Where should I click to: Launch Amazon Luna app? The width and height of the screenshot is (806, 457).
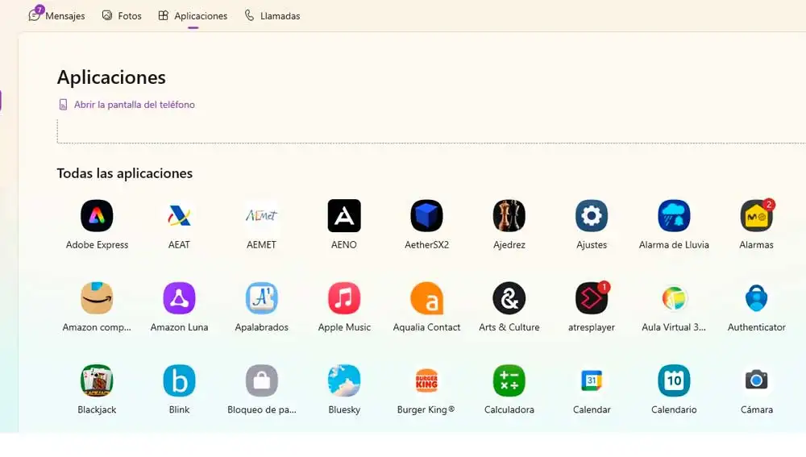click(x=179, y=298)
